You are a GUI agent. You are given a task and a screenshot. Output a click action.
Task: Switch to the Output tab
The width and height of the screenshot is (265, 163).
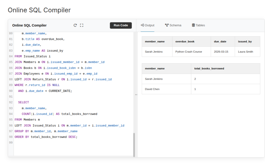147,25
